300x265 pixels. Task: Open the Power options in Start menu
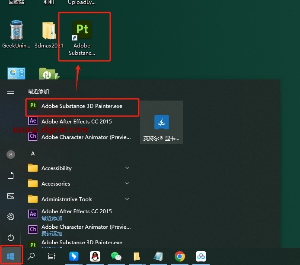coord(11,237)
